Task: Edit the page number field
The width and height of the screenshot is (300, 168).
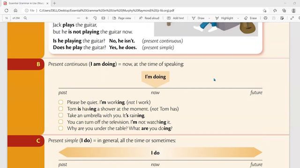Action: [x=7, y=18]
